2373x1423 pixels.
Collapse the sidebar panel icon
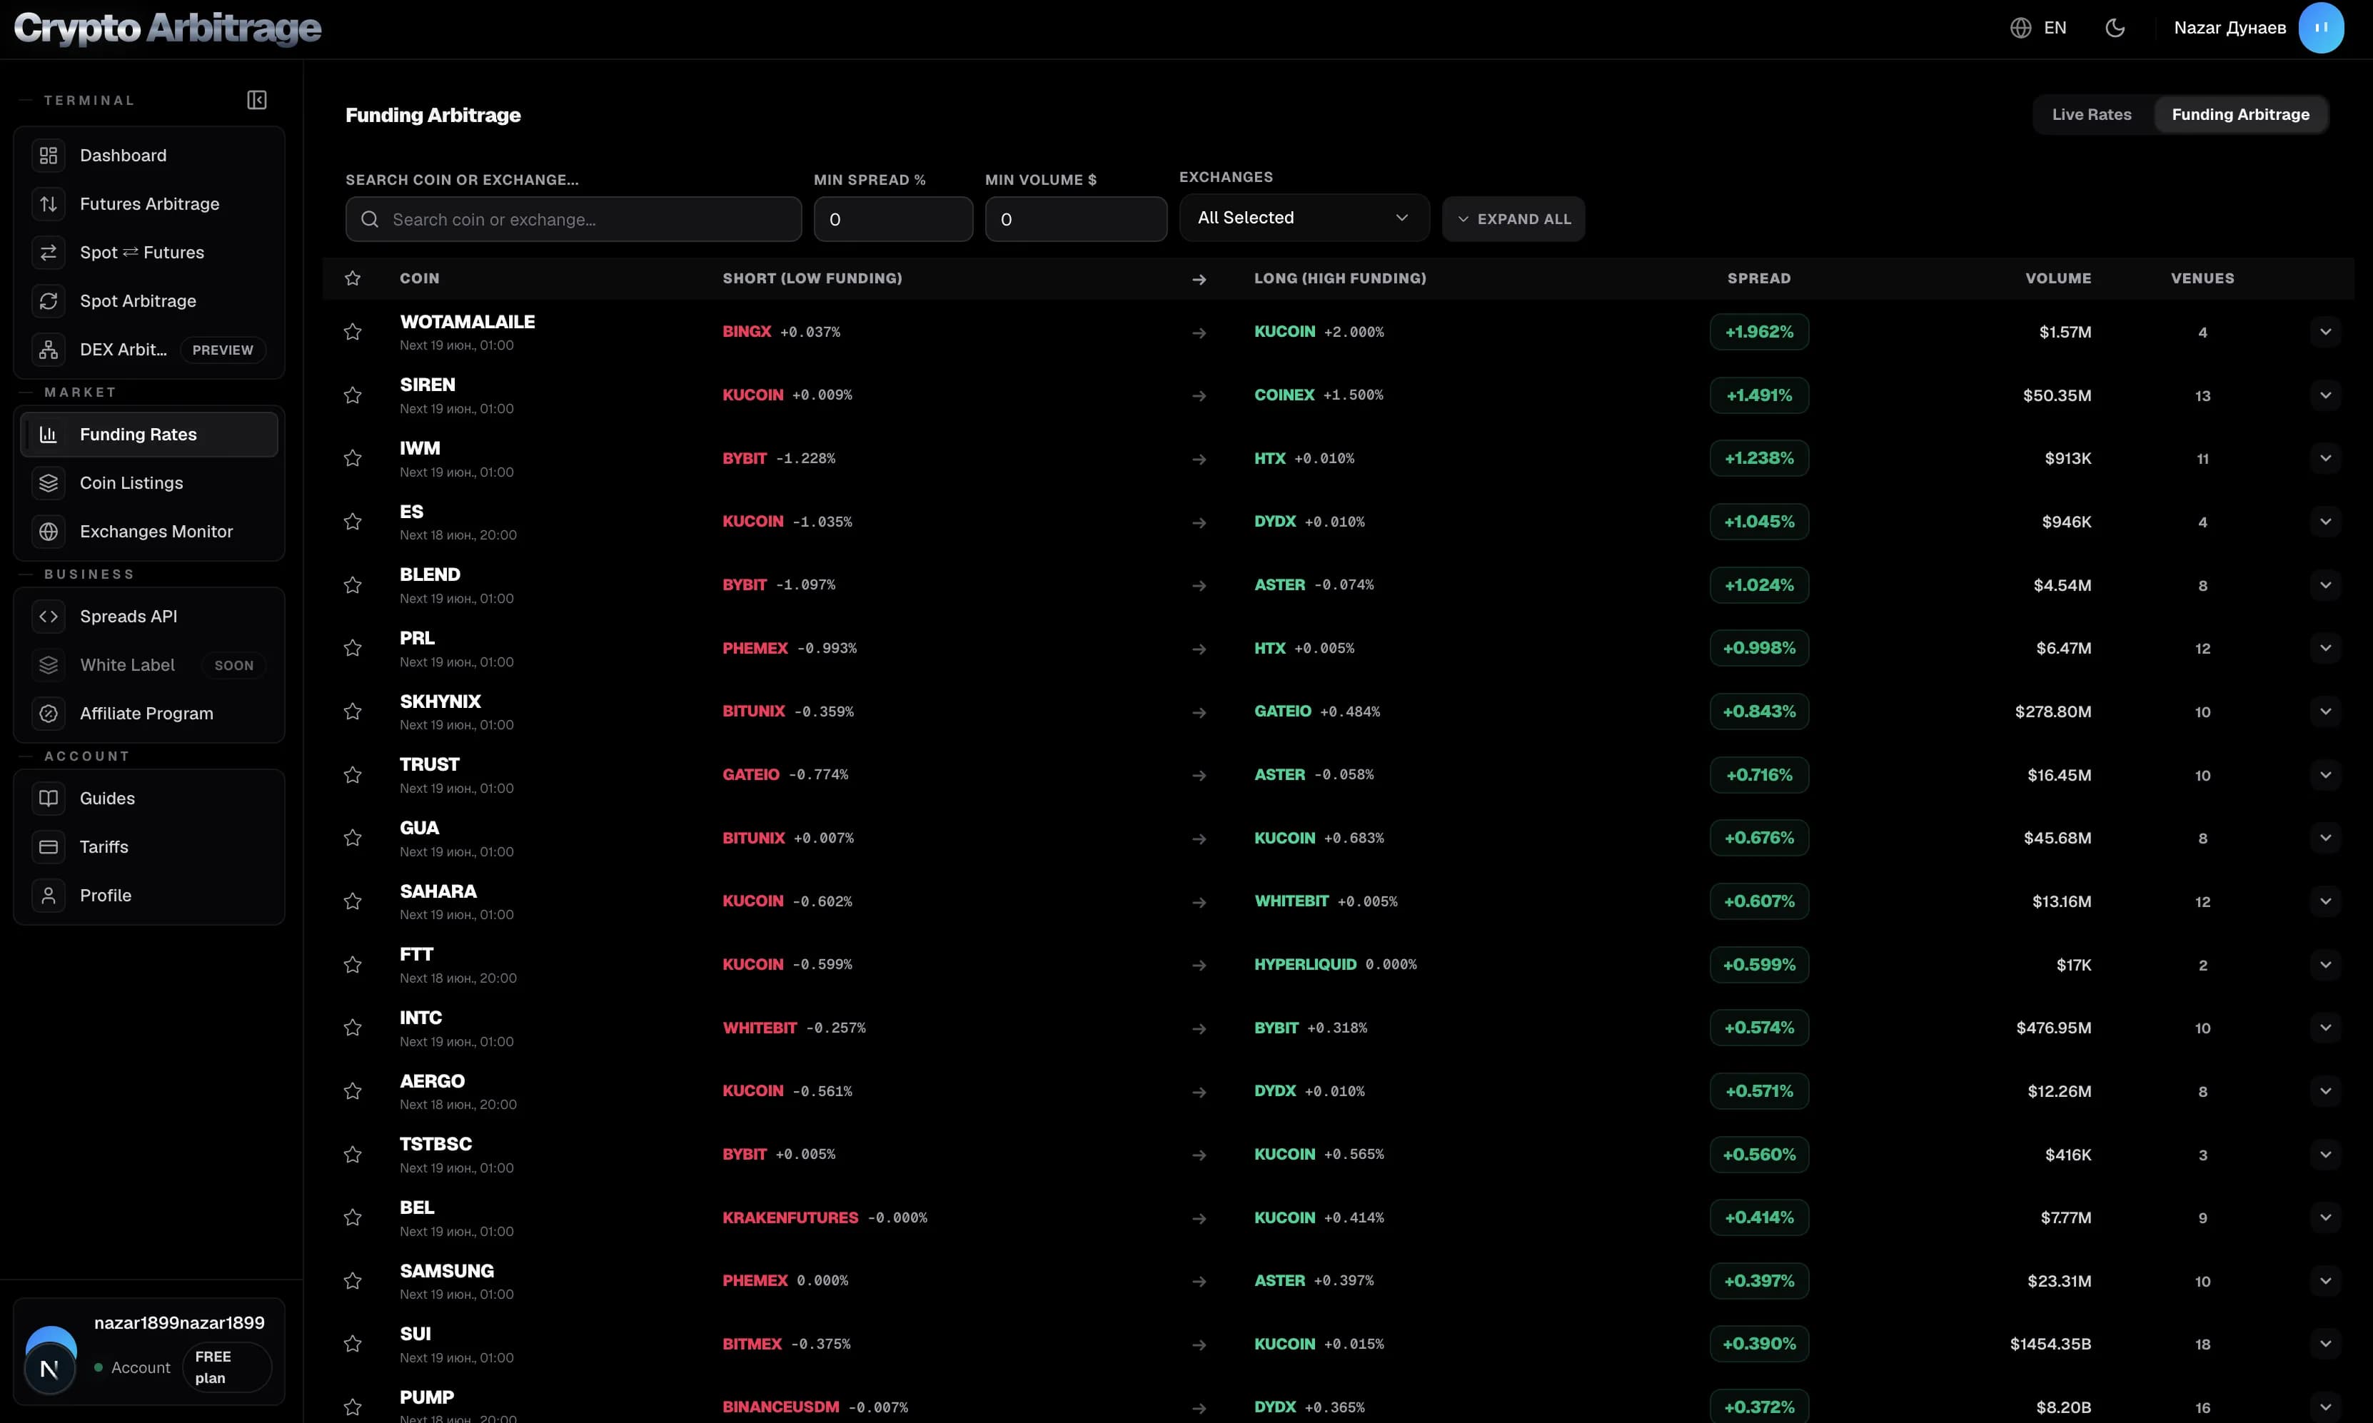tap(256, 100)
